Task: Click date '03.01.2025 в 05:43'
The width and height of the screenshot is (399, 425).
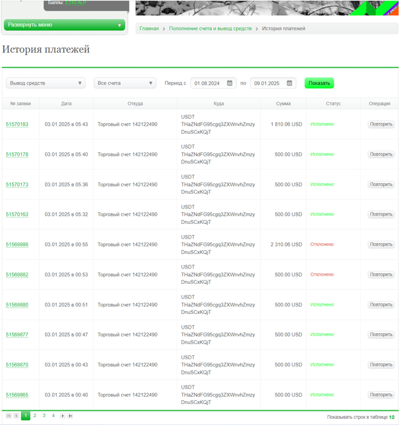Action: [x=66, y=124]
